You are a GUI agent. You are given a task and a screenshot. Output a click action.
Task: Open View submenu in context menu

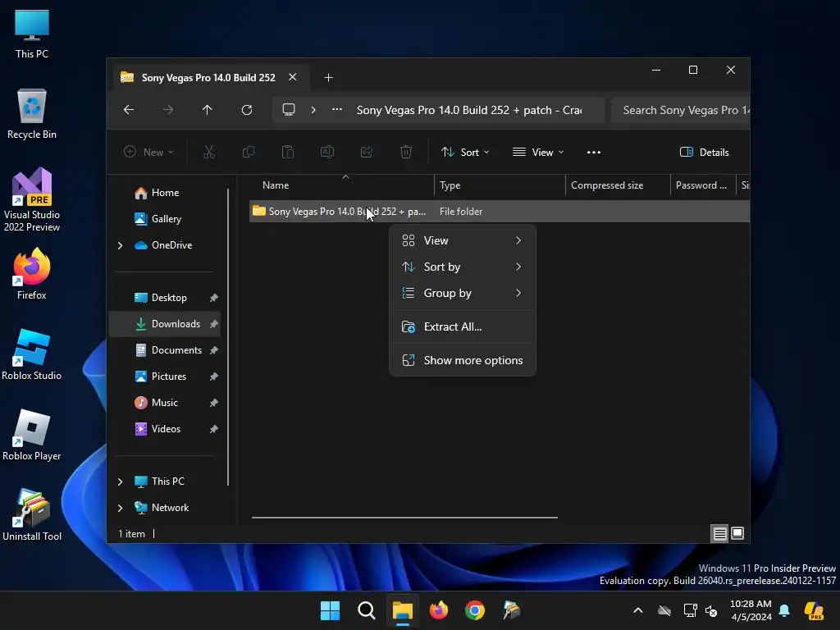pyautogui.click(x=463, y=240)
